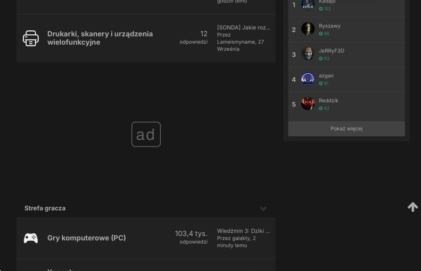421x271 pixels.
Task: Click the 103,4 tys. odpowiedzi count
Action: [191, 237]
